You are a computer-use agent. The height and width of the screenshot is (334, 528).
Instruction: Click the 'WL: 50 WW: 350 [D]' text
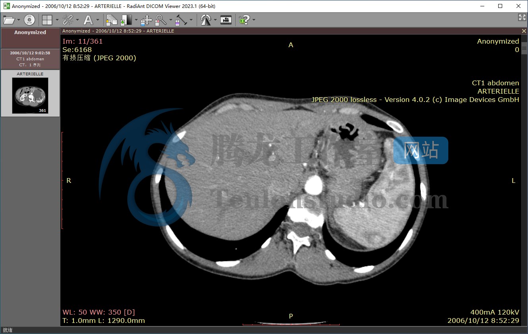click(x=99, y=312)
